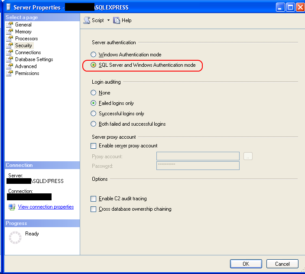Screen dimensions: 305x274
Task: Click the Processors page icon
Action: pos(10,39)
